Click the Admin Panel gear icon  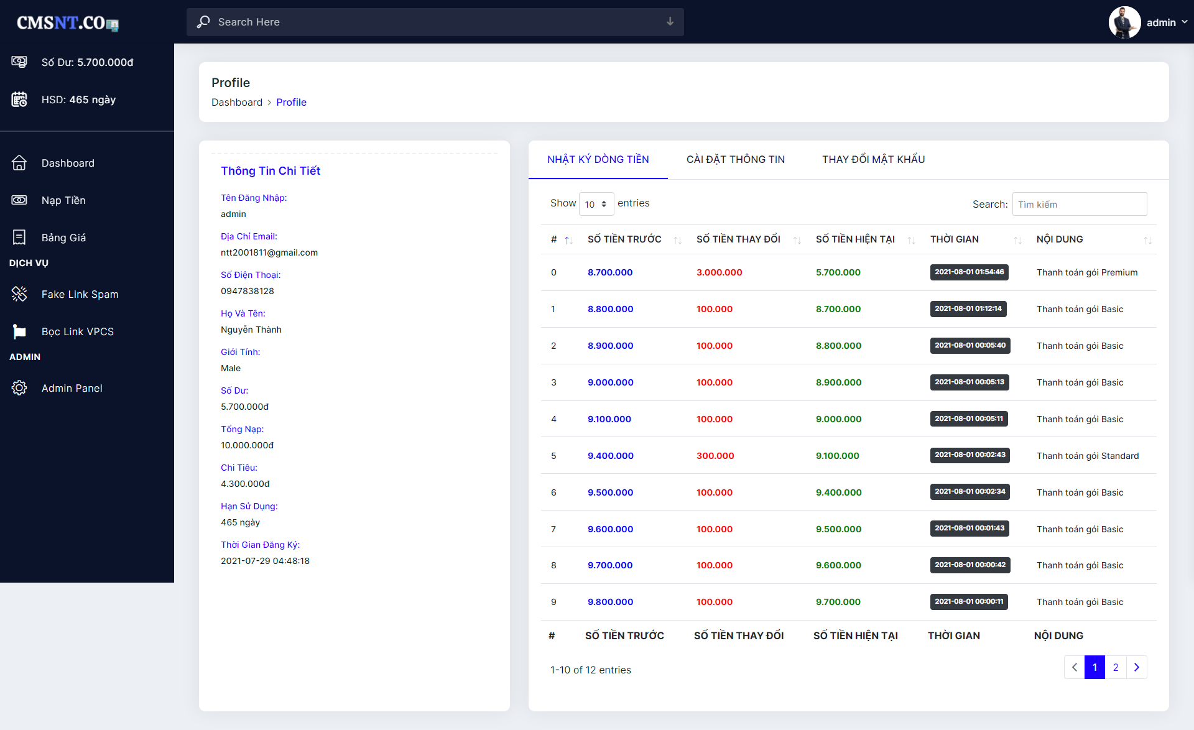coord(19,388)
